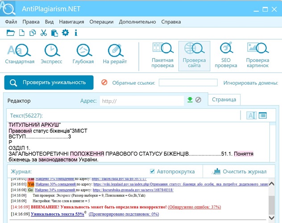Screen dimensions: 282x223
Task: Create a new blank document
Action: [x=22, y=33]
